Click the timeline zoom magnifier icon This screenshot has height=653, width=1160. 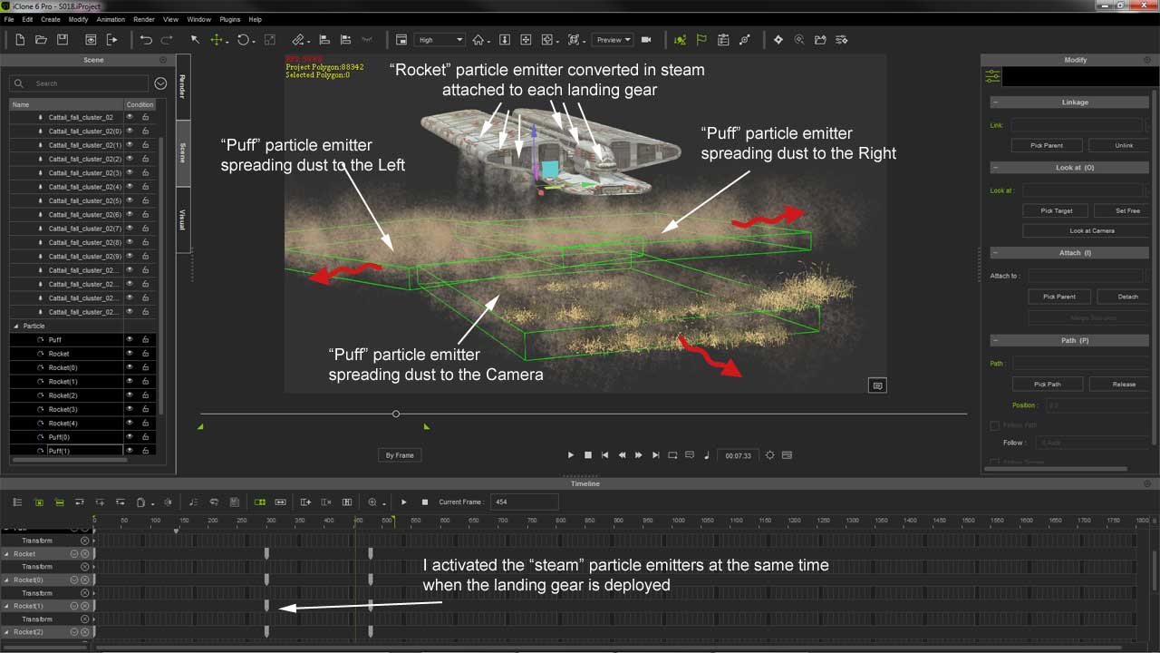tap(373, 502)
